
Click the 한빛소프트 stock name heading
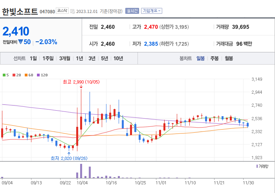pyautogui.click(x=20, y=11)
